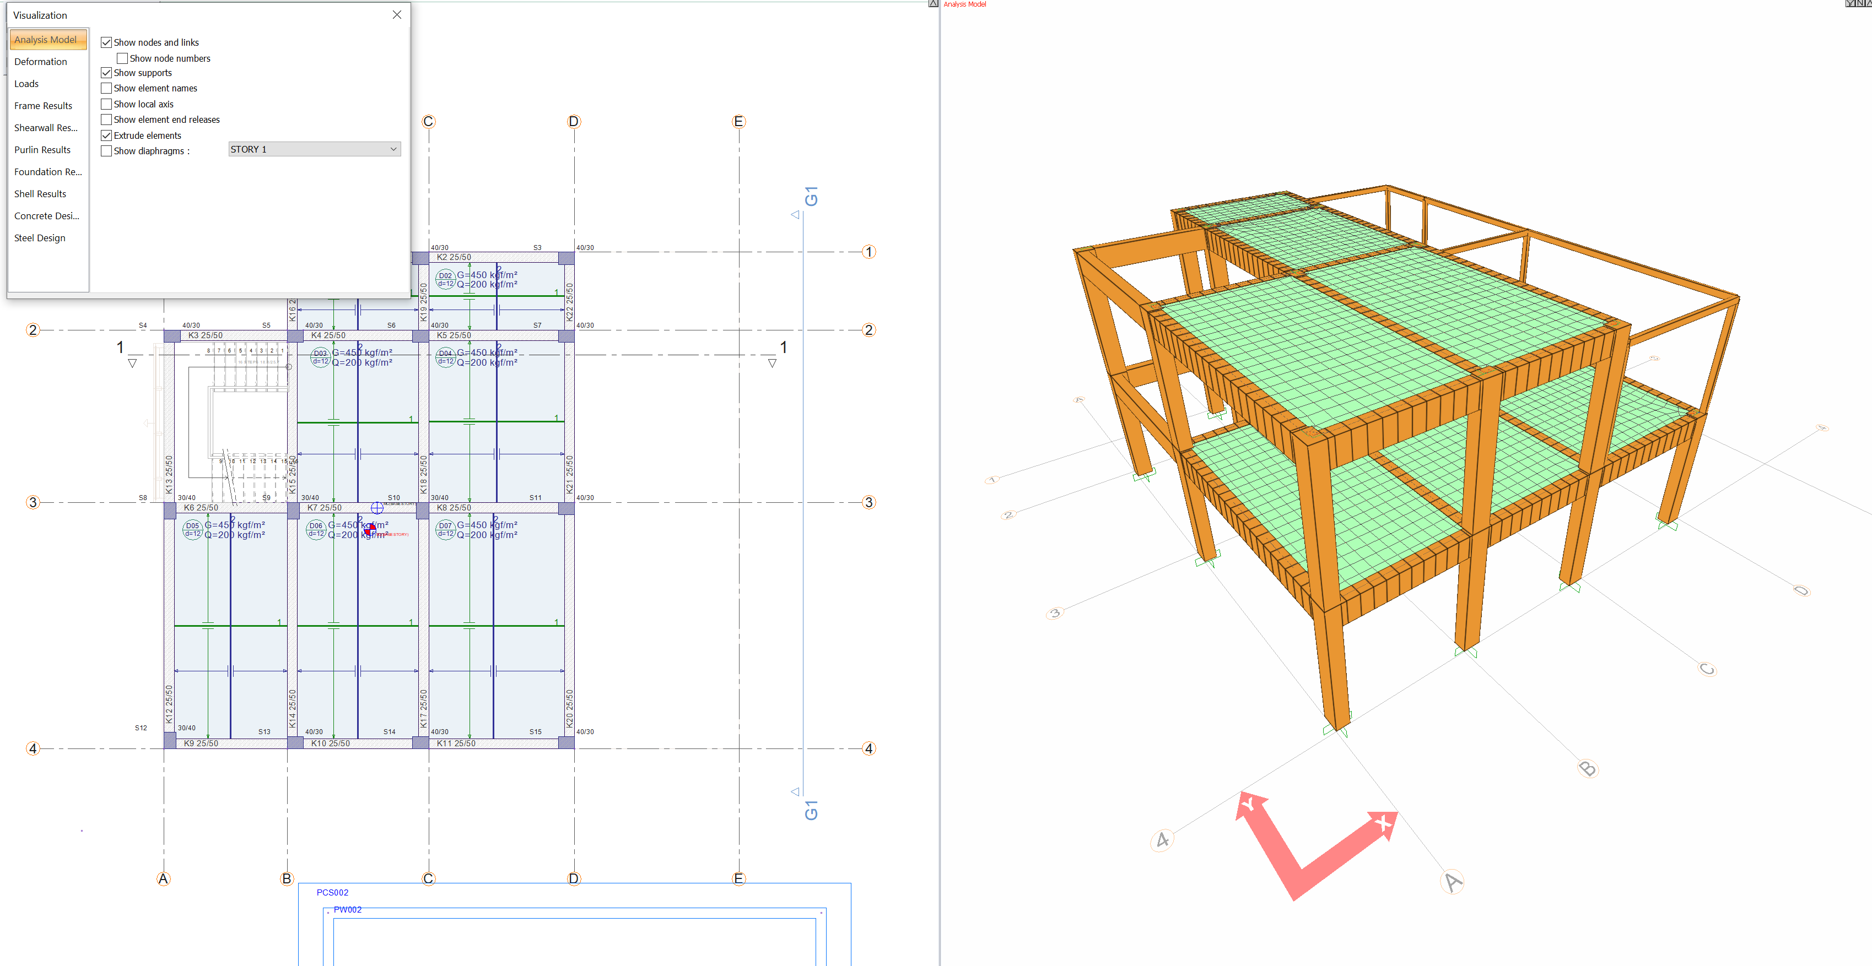Uncheck Extrude elements option
The height and width of the screenshot is (966, 1872).
tap(106, 135)
